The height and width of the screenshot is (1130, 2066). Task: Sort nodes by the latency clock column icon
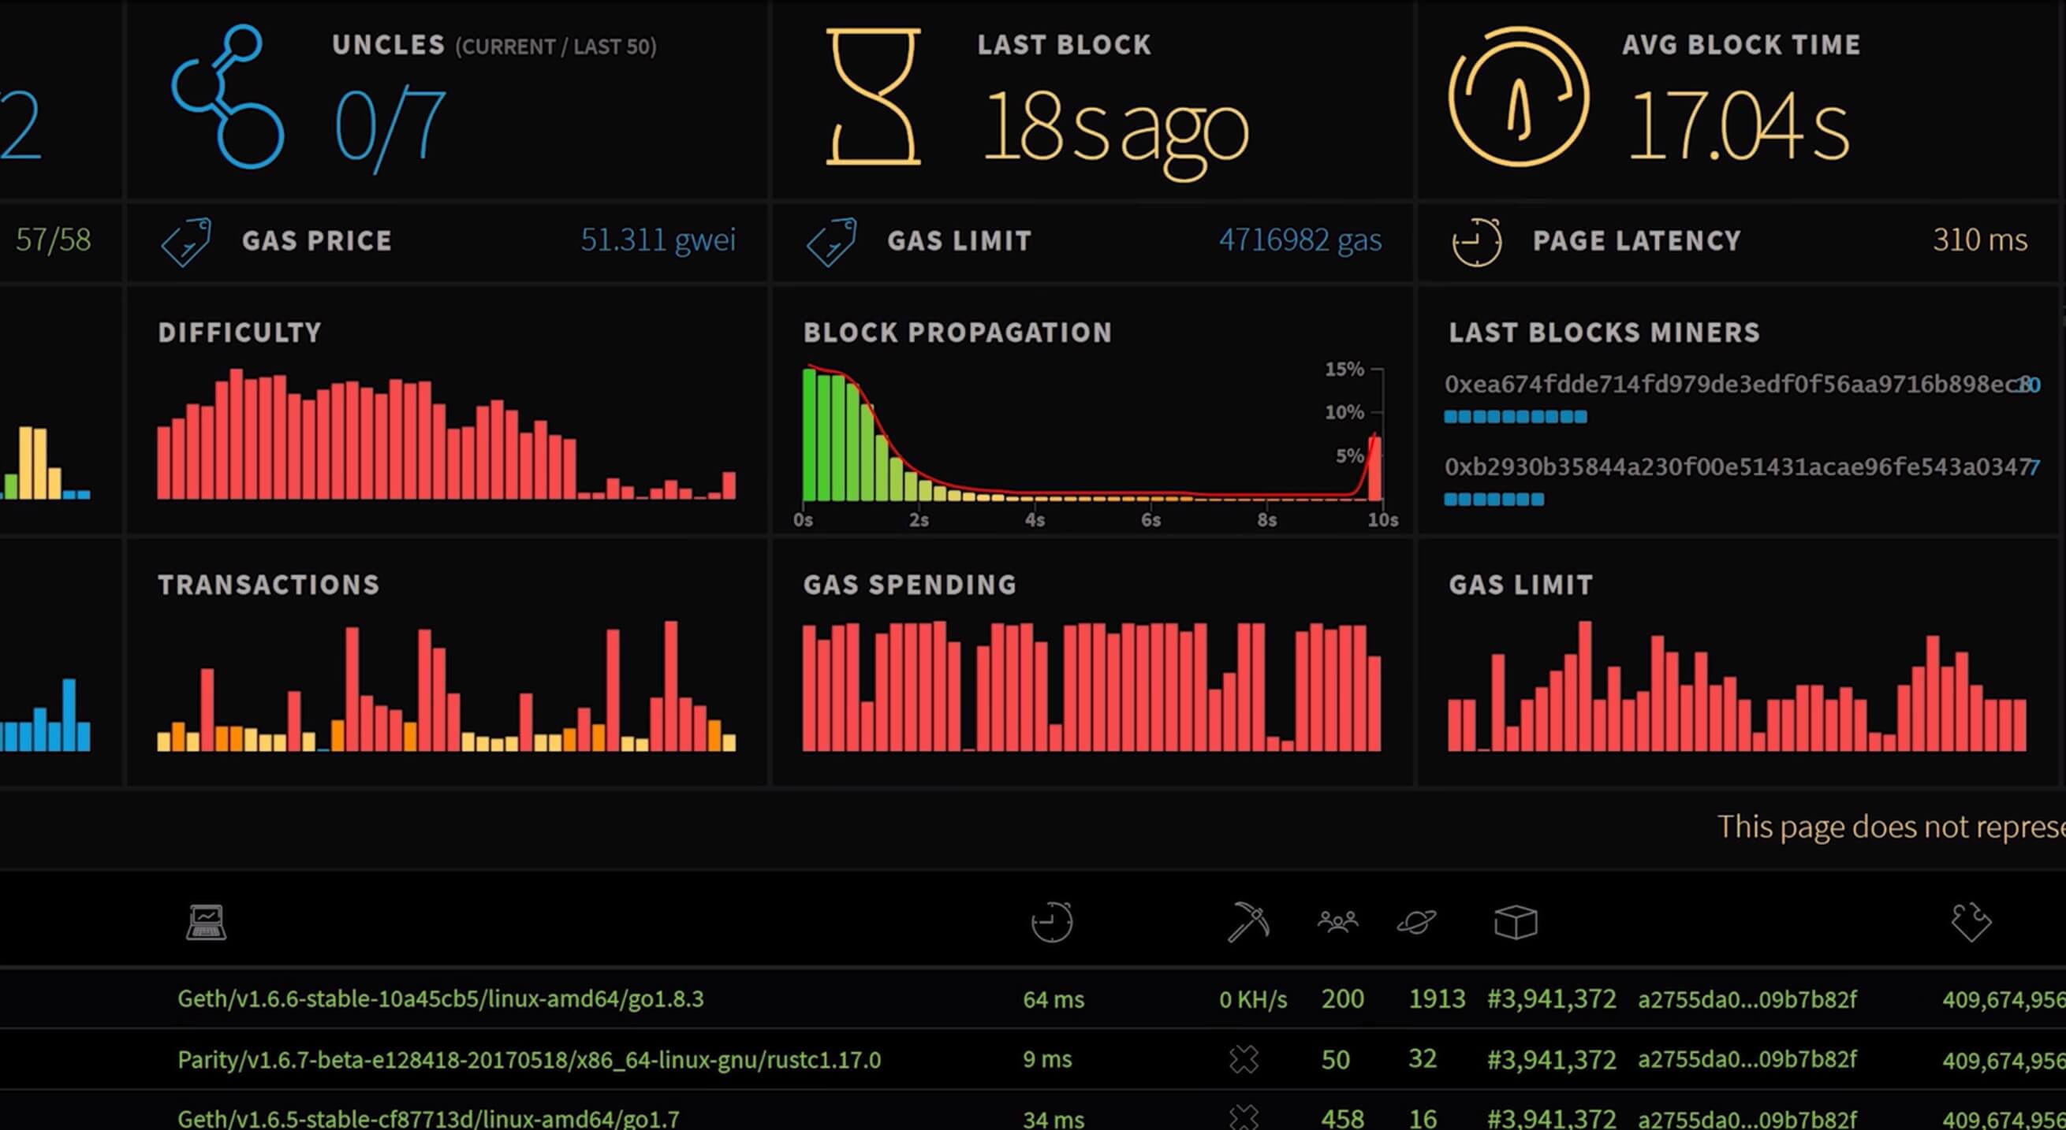point(1052,922)
